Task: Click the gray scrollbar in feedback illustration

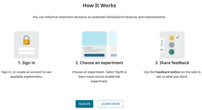Action: 162,43
